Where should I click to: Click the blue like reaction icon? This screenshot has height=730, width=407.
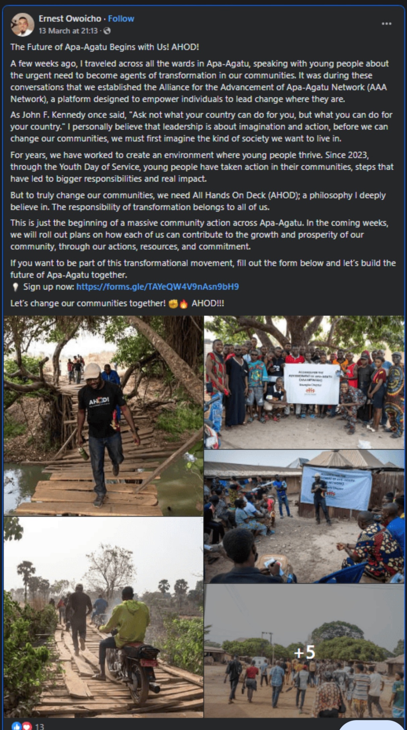click(x=16, y=726)
